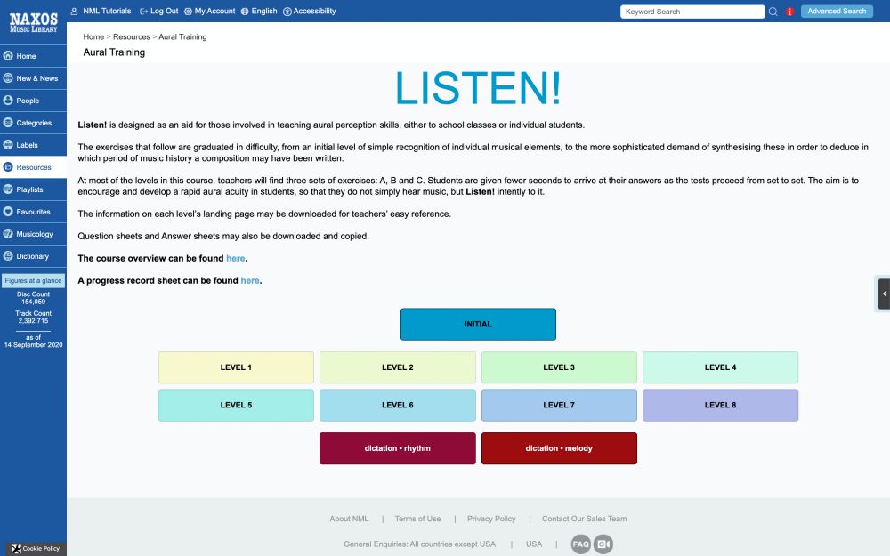Click the Aural Training breadcrumb
The image size is (890, 556).
(x=182, y=36)
